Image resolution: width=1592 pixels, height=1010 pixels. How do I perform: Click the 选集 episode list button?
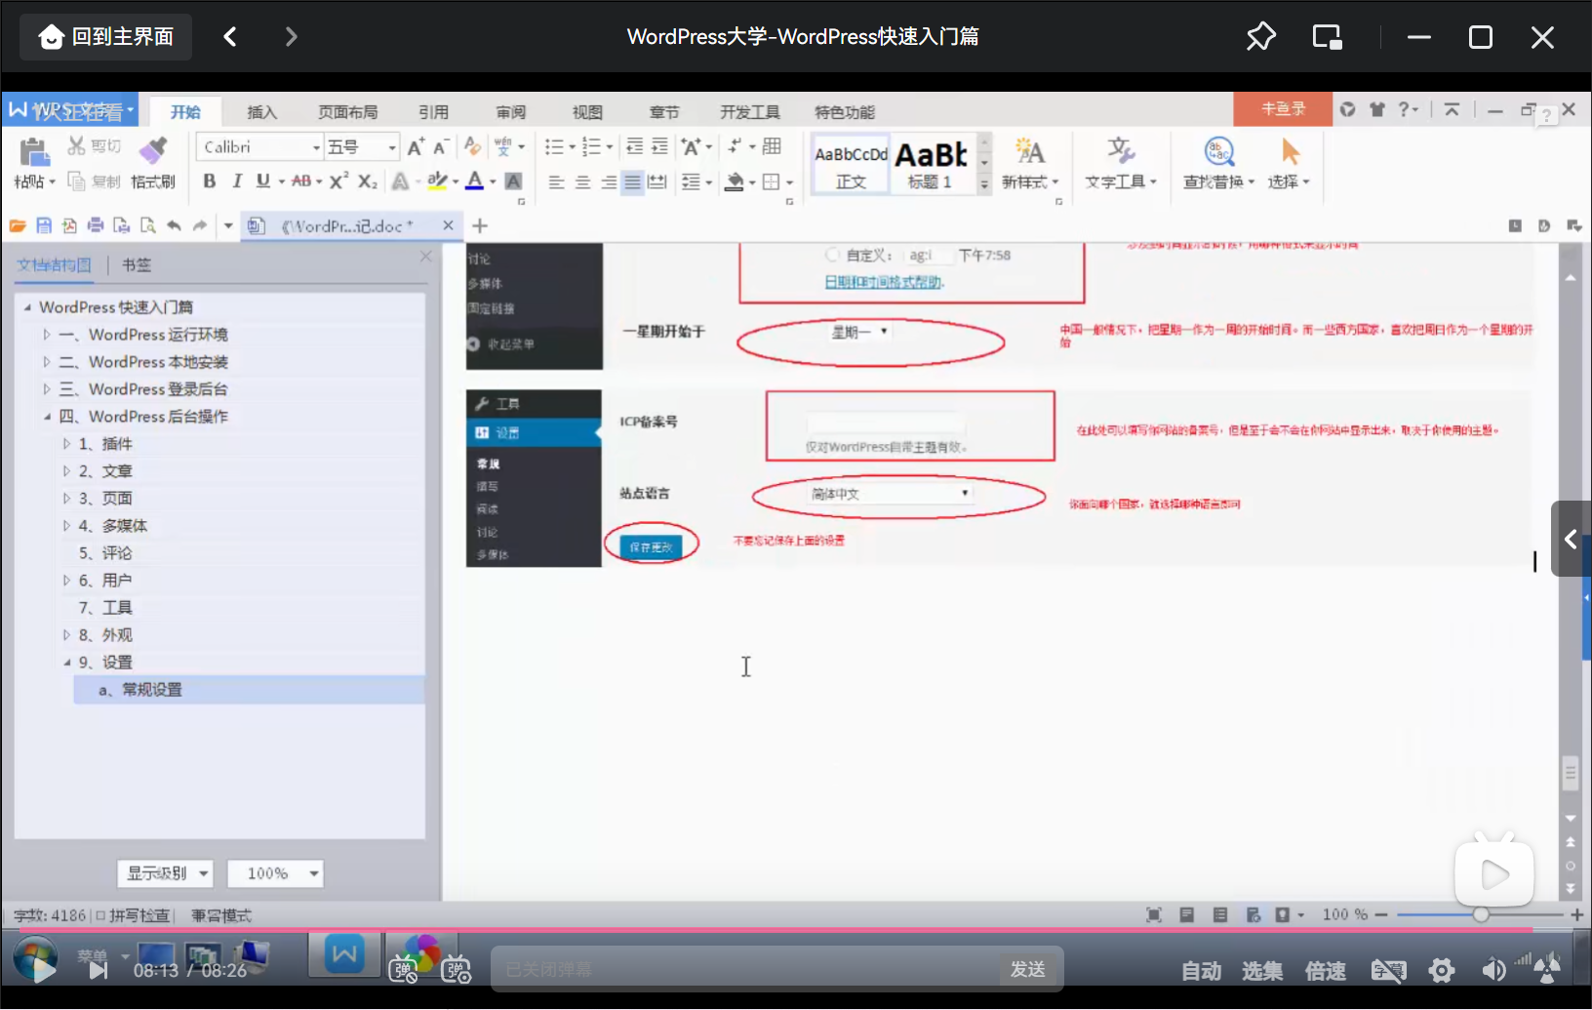click(1262, 971)
